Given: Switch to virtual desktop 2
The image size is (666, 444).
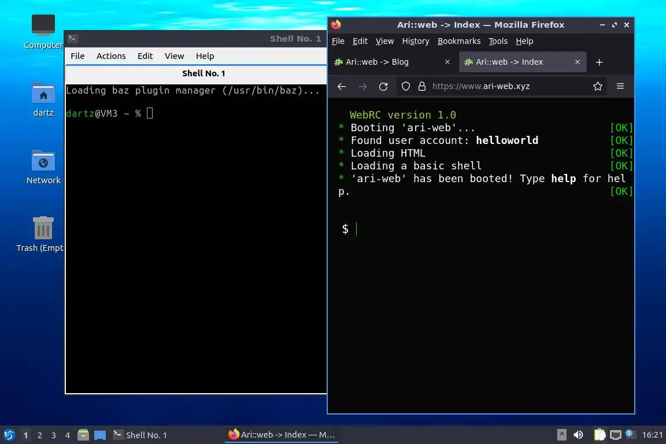Looking at the screenshot, I should click(x=39, y=435).
